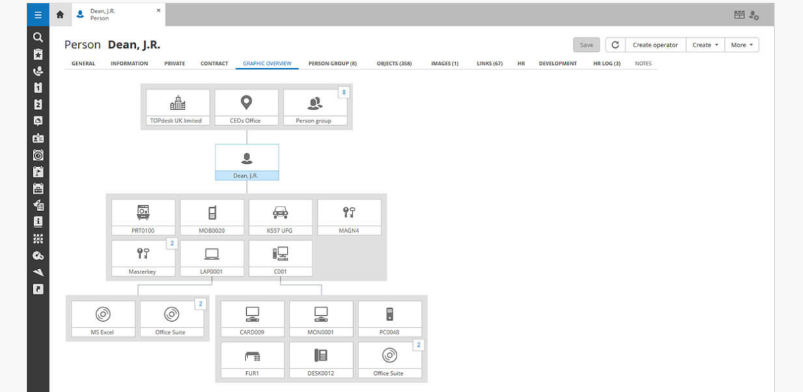803x392 pixels.
Task: Switch to the Objects (358) tab
Action: click(x=394, y=64)
